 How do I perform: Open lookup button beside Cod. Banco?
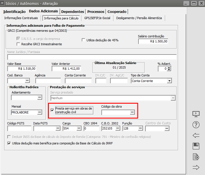click(x=27, y=81)
